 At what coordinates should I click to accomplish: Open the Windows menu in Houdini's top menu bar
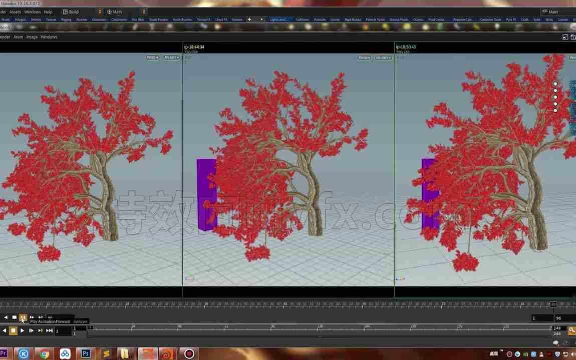(x=33, y=12)
